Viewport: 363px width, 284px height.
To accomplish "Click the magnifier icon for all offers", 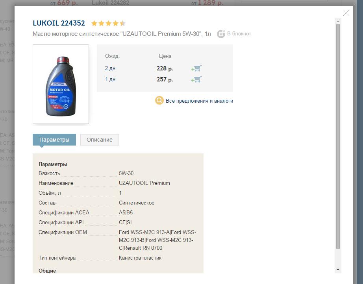I will point(159,100).
